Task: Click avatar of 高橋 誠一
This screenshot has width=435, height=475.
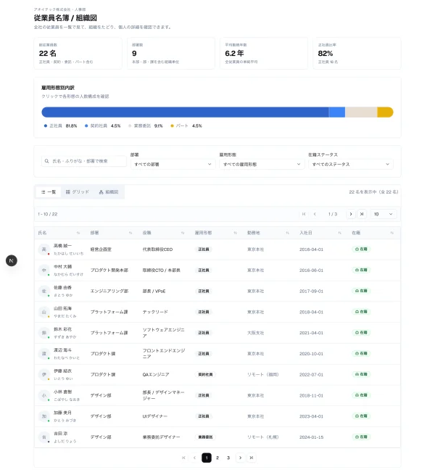Action: click(44, 249)
